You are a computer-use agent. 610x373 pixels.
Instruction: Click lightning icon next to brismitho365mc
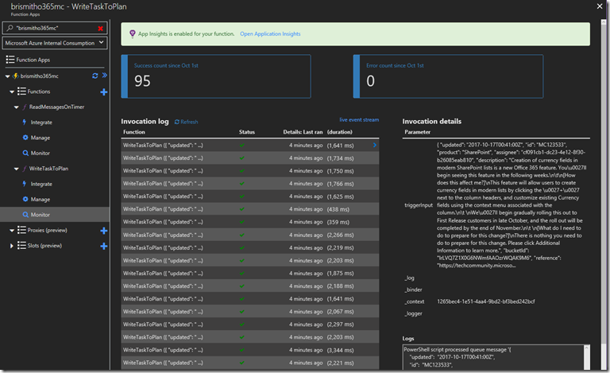(16, 76)
